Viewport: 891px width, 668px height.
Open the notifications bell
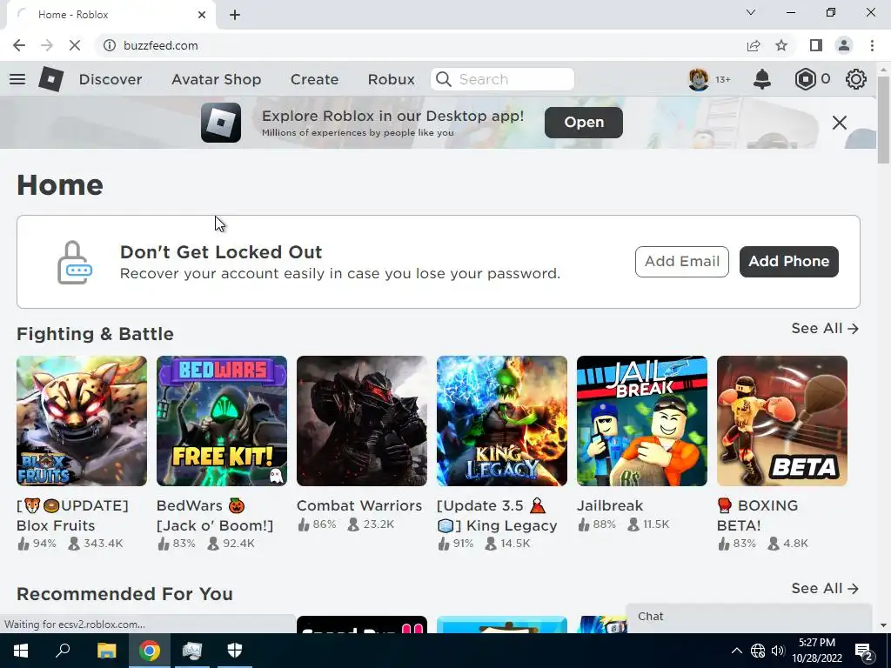(x=762, y=79)
